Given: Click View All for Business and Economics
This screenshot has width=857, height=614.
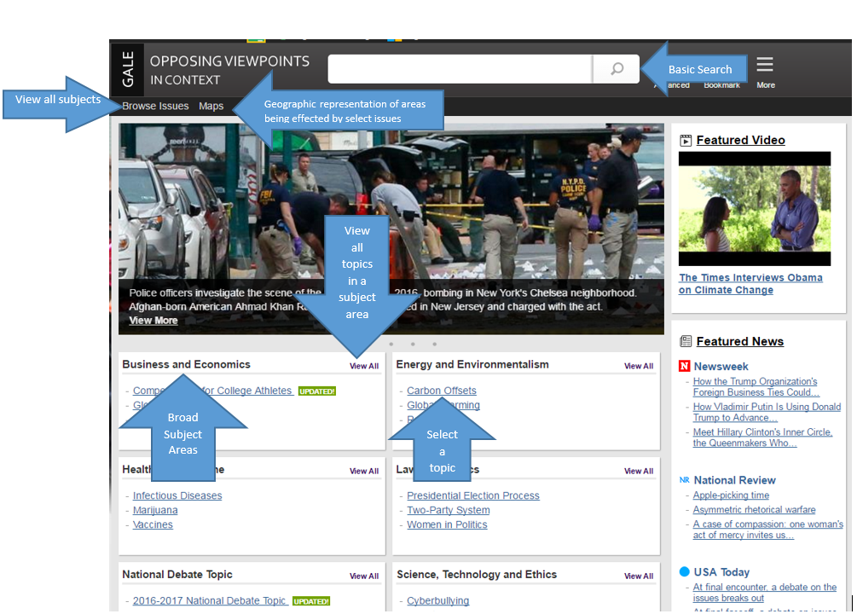Looking at the screenshot, I should [364, 365].
